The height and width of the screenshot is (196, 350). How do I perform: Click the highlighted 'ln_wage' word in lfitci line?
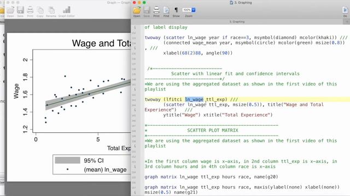(194, 99)
